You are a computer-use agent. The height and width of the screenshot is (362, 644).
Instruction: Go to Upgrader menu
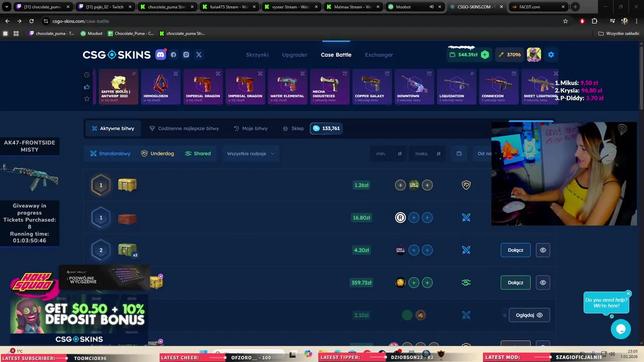click(295, 55)
